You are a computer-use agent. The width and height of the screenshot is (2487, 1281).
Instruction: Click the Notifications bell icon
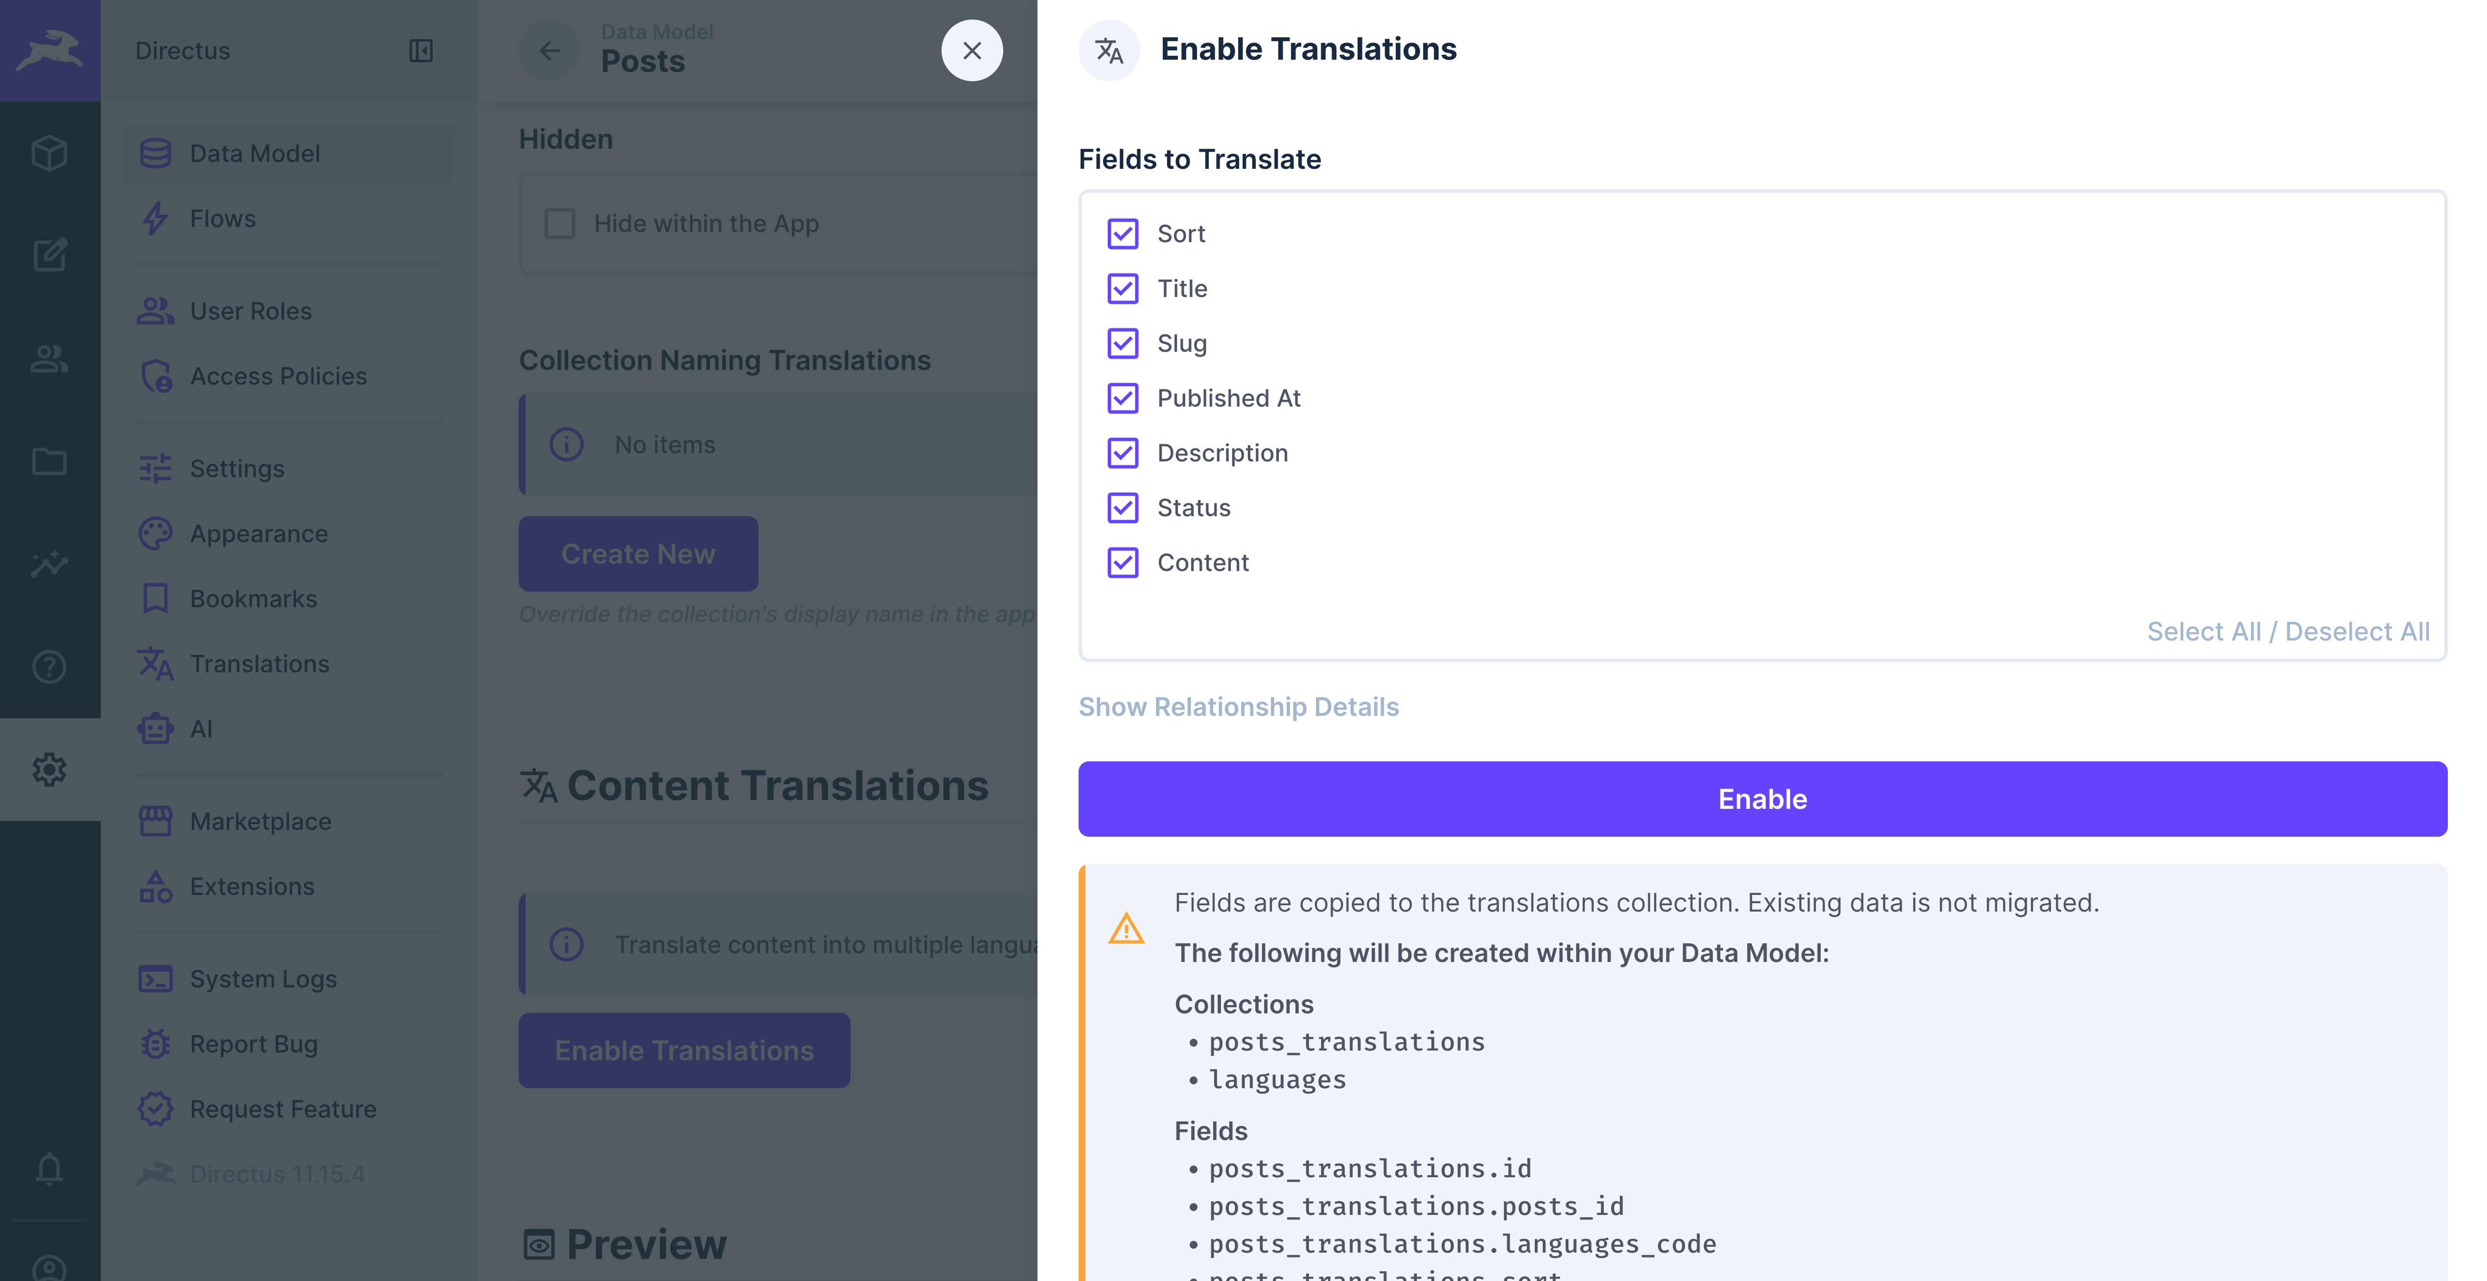tap(49, 1168)
